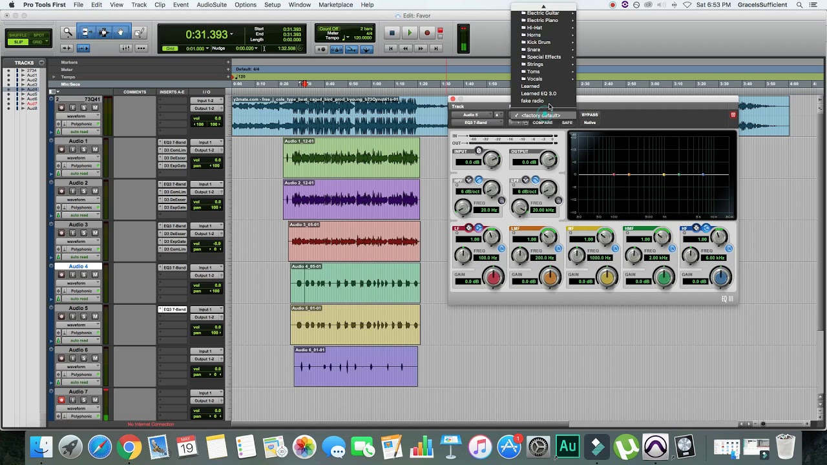Screen dimensions: 827x465
Task: Open the Tracks list options dropdown
Action: point(41,63)
